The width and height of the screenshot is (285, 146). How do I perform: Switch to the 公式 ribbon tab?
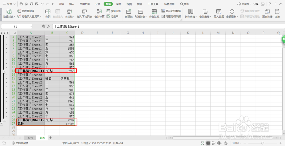[x=98, y=4]
